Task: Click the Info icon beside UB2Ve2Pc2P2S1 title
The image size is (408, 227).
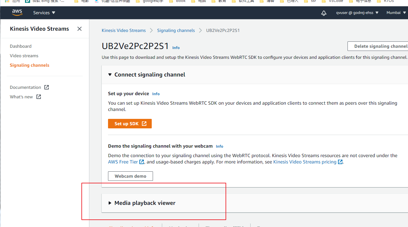Action: (x=176, y=47)
